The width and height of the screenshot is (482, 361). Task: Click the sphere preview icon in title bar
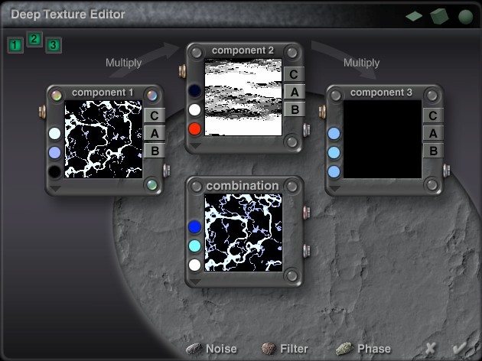coord(464,15)
